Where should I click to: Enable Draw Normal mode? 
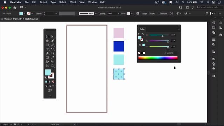[46, 86]
